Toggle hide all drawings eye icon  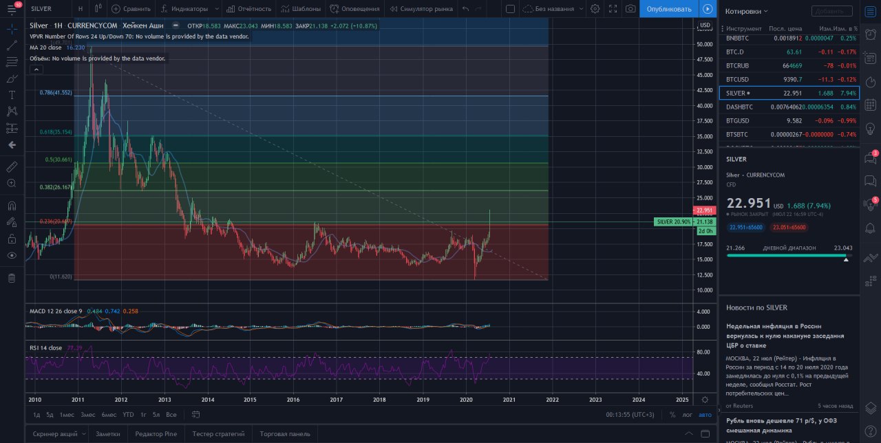(x=12, y=255)
